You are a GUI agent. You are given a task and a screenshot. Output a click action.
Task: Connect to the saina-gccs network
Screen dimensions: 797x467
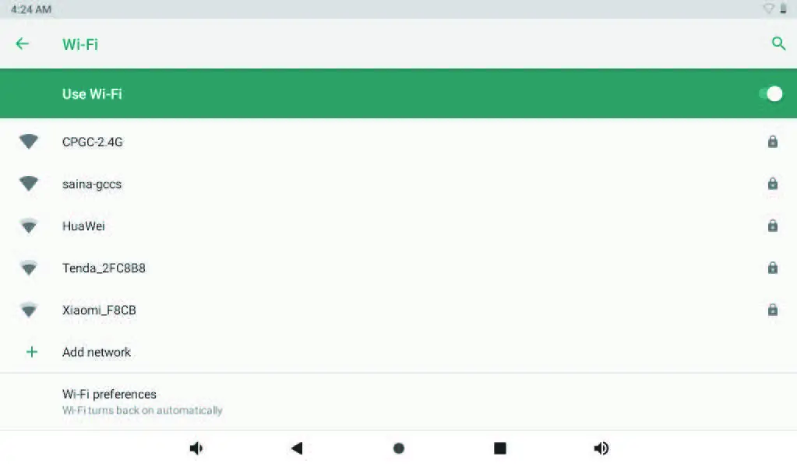click(x=92, y=184)
